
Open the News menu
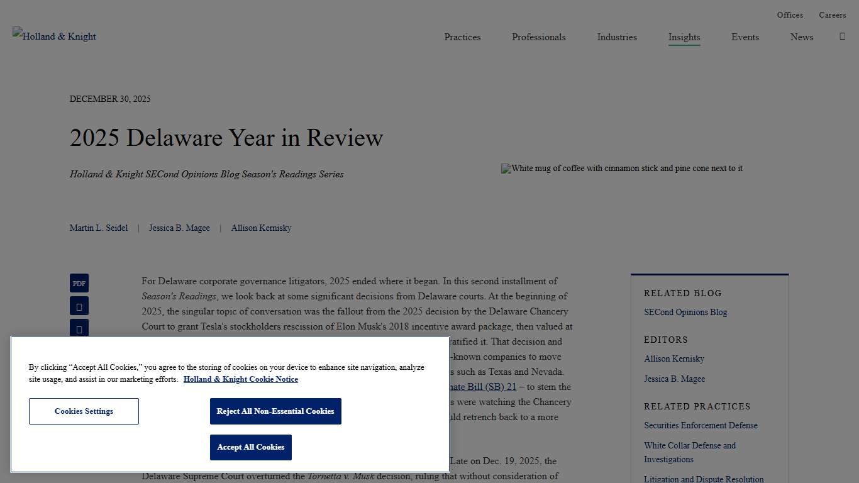(801, 37)
